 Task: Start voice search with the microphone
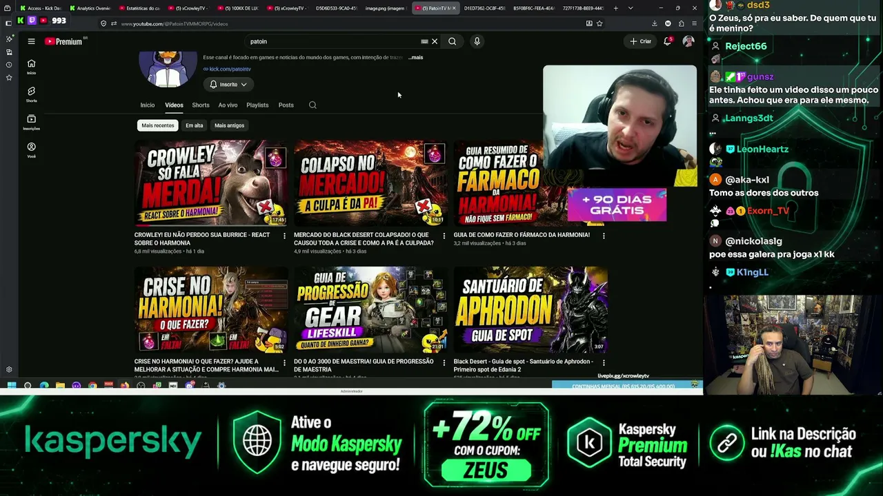[x=477, y=41]
